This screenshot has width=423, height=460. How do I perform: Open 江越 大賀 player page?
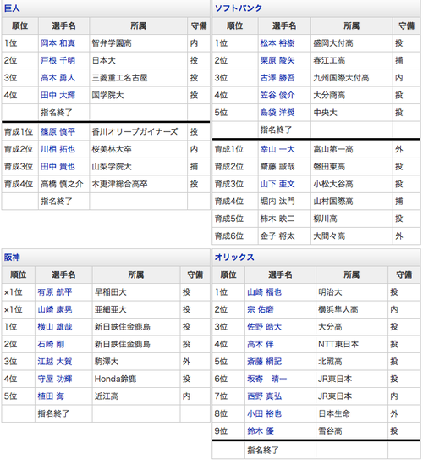click(x=55, y=361)
